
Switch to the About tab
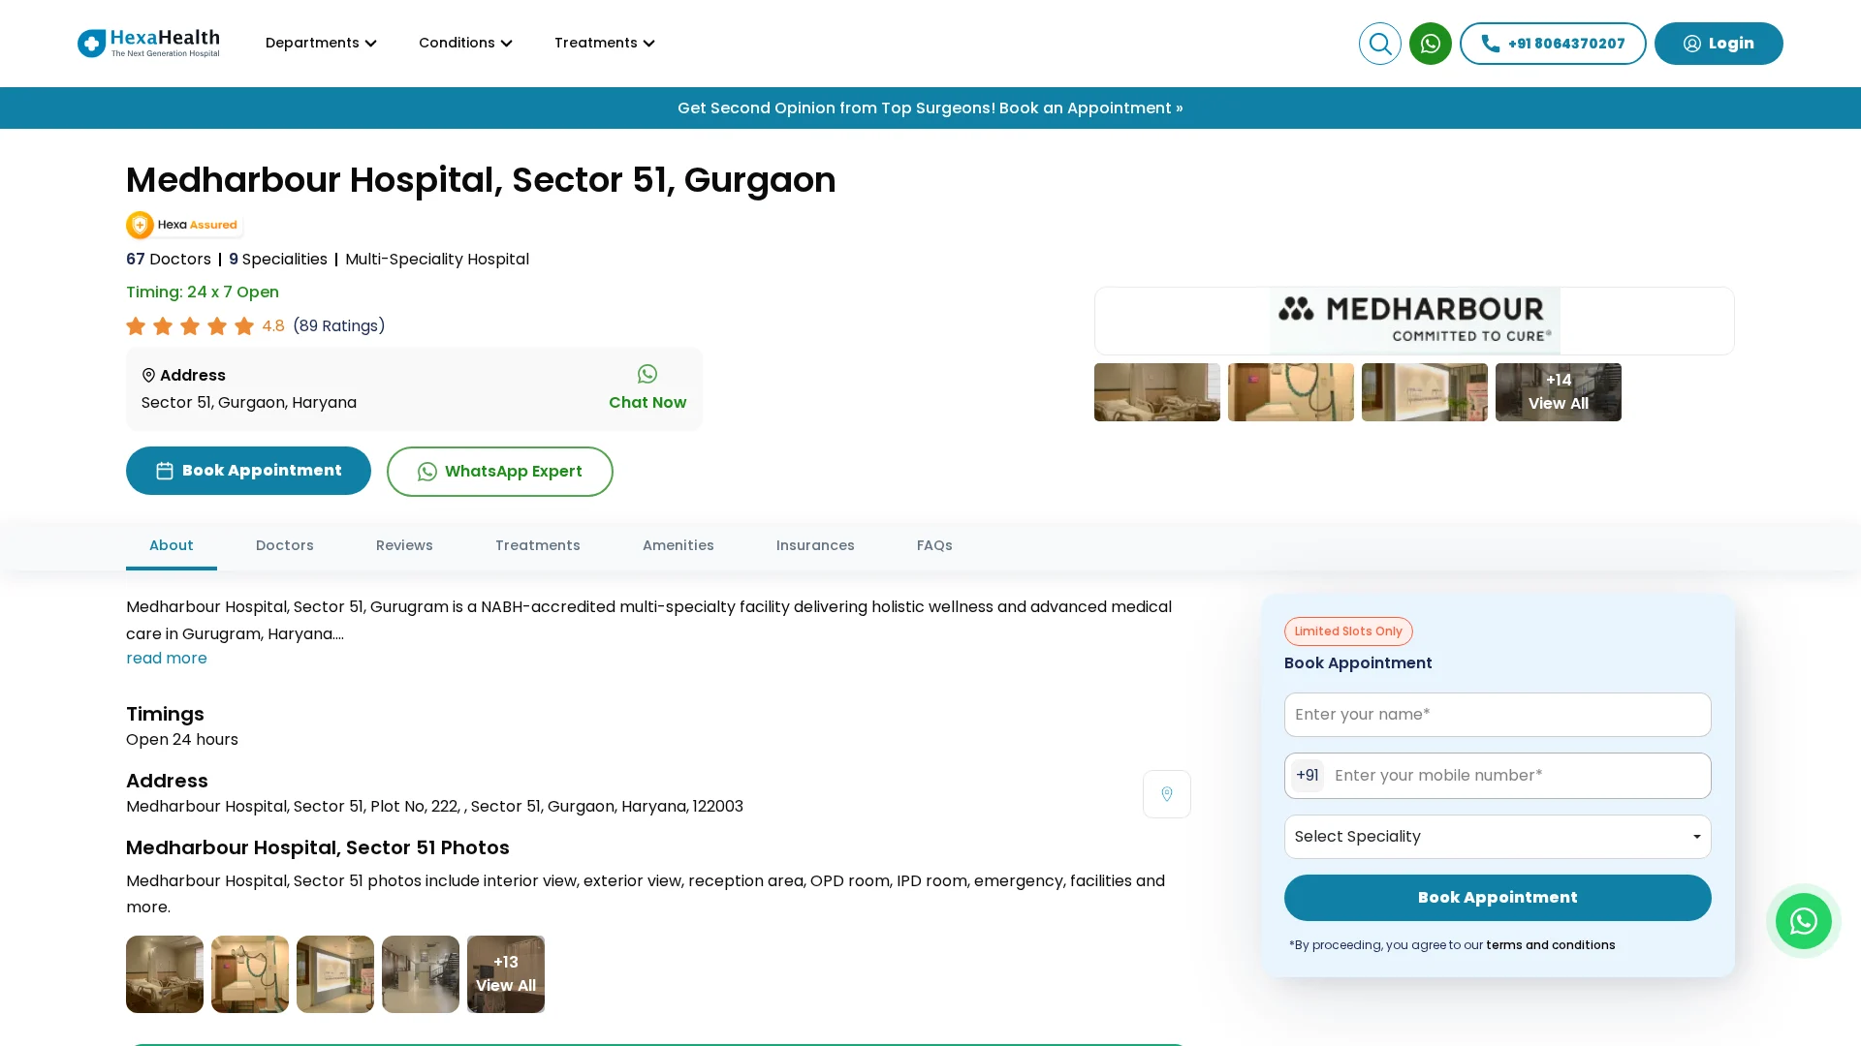tap(172, 546)
